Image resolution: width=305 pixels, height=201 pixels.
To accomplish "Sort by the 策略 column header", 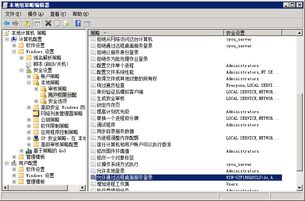I will pos(155,33).
